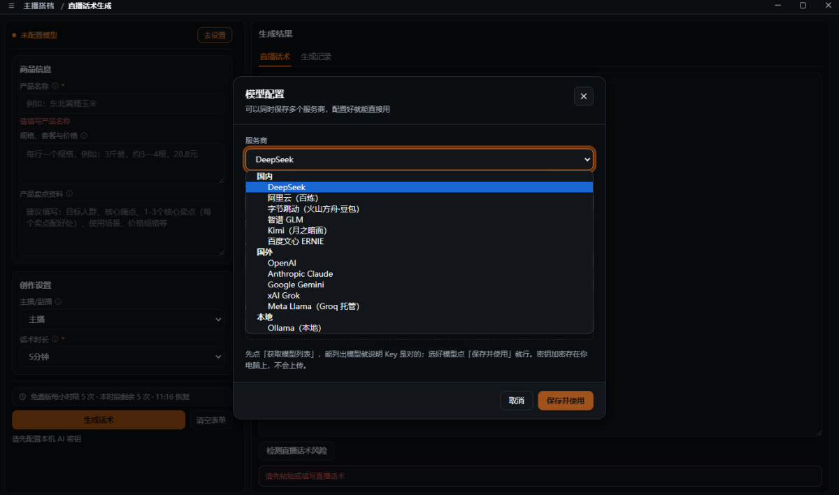This screenshot has width=839, height=495.
Task: Click the 检测直播话术风险 button
Action: (x=296, y=451)
